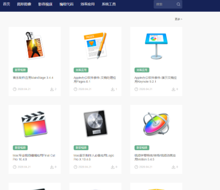The width and height of the screenshot is (220, 190).
Task: Go to the 首页 home tab
Action: (x=6, y=4)
